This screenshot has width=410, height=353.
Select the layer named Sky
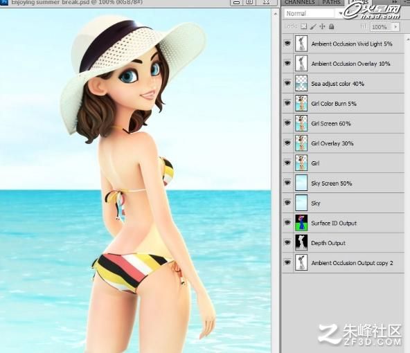pos(316,203)
